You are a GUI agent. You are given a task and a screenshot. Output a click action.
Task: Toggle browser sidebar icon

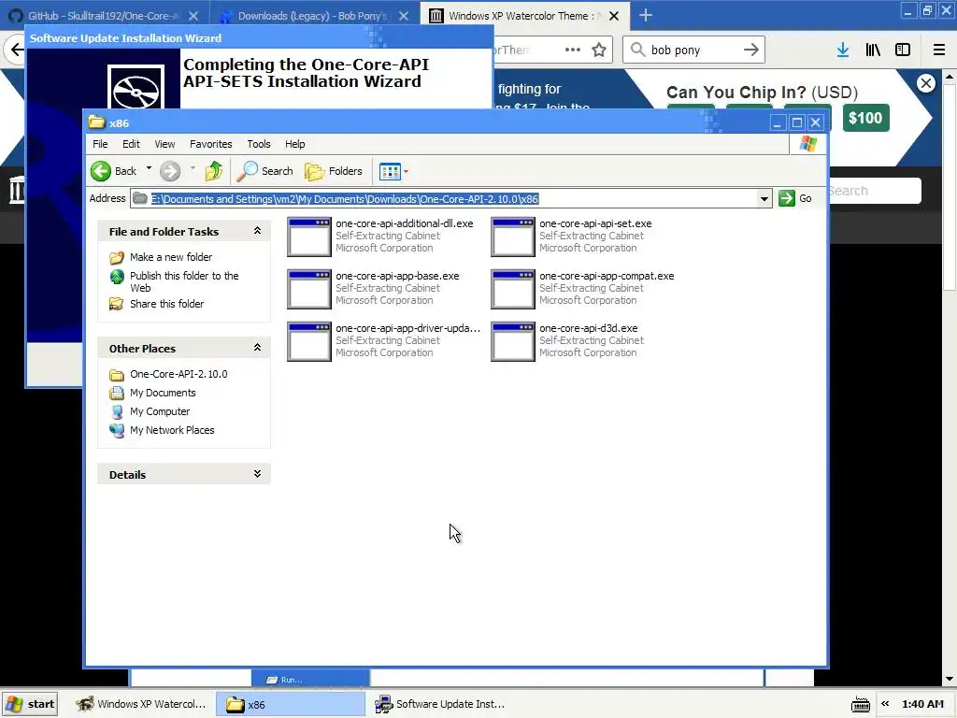click(x=903, y=50)
